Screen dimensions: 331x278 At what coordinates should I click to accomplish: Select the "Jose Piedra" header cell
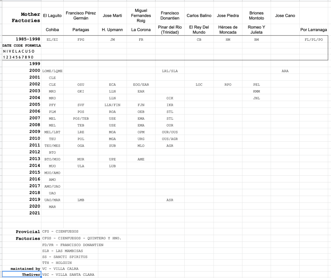tap(228, 15)
